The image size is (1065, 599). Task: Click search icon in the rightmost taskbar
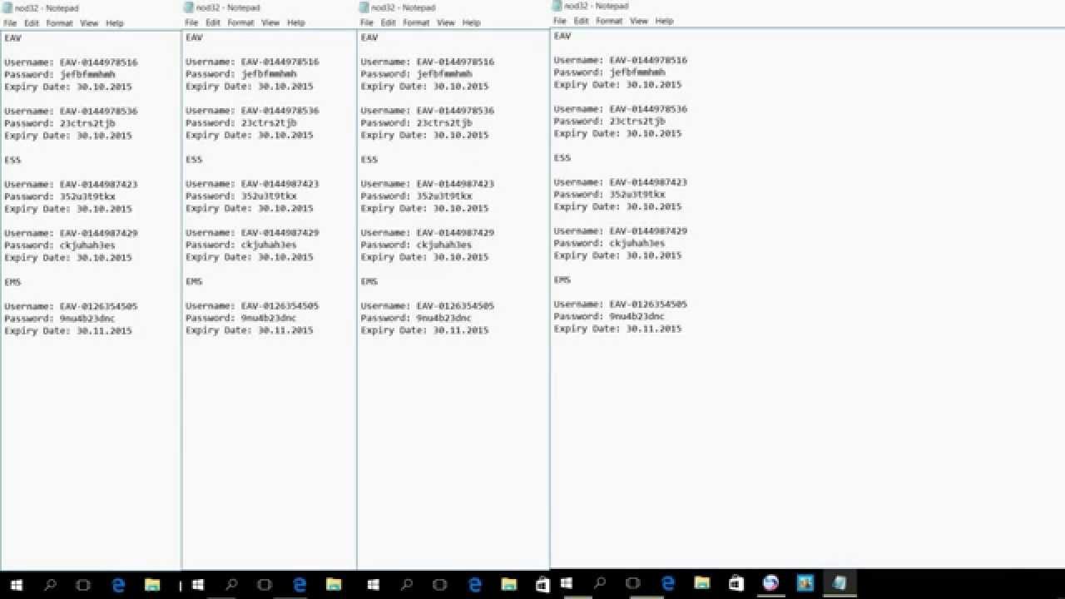599,583
